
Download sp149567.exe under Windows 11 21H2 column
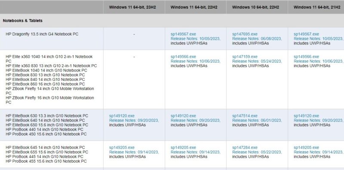(306, 34)
